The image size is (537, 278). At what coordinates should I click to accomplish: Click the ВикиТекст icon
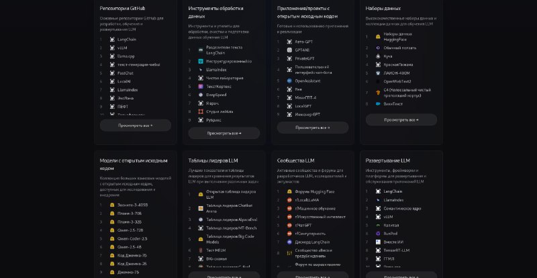click(x=378, y=103)
